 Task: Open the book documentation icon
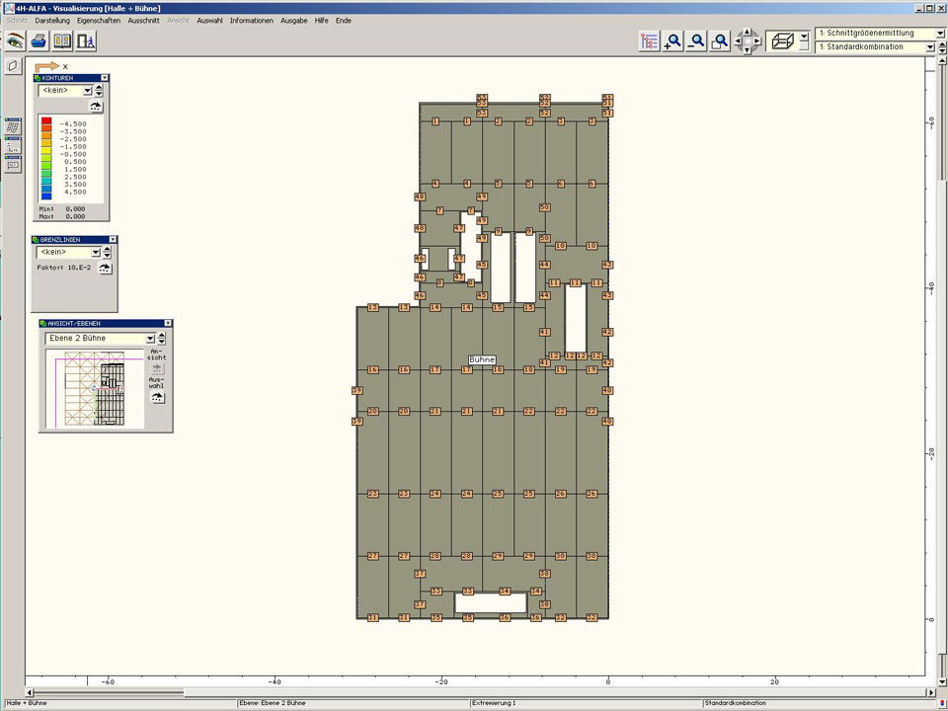pos(62,40)
